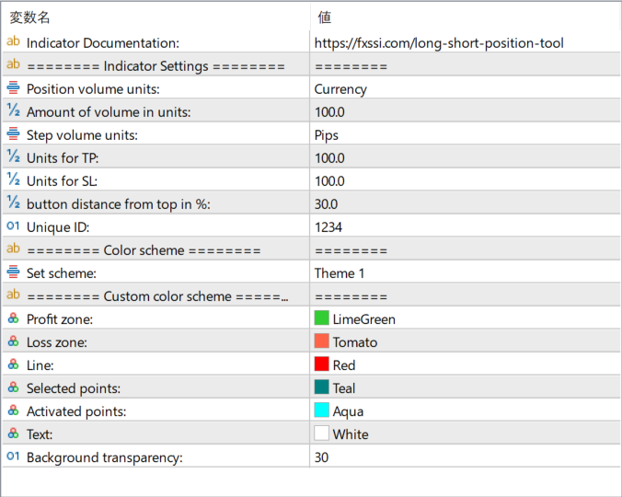
Task: Click the Teal swatch for Selected points
Action: 321,387
